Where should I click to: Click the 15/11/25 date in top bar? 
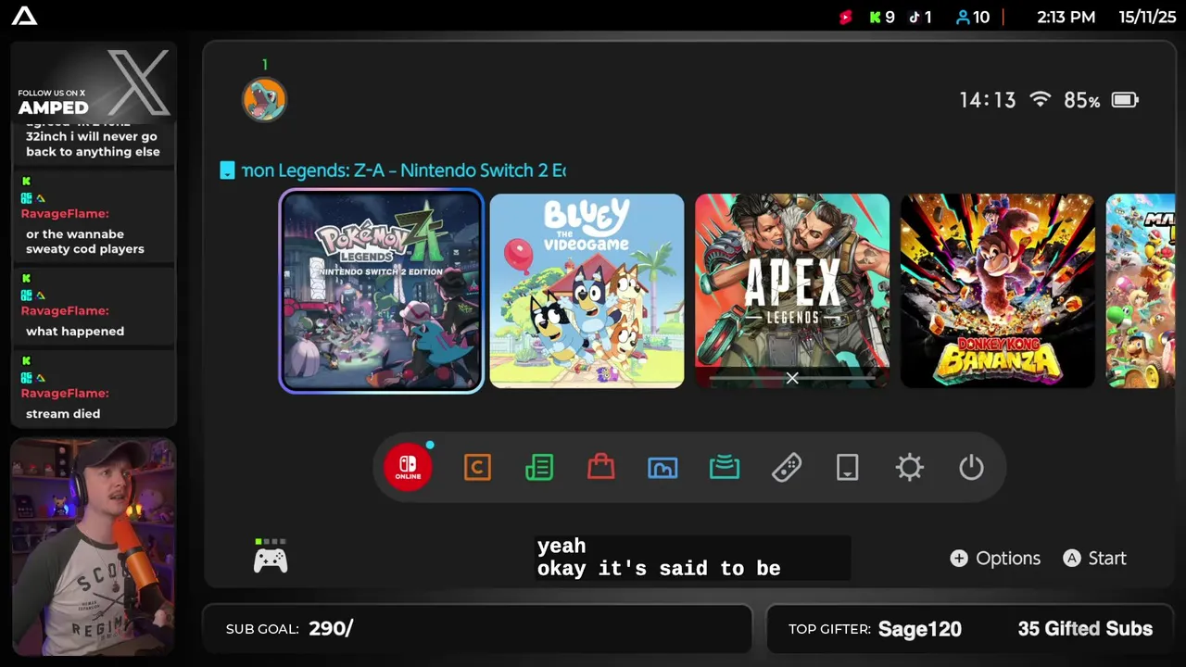(x=1146, y=17)
